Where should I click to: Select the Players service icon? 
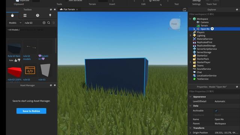tap(194, 32)
